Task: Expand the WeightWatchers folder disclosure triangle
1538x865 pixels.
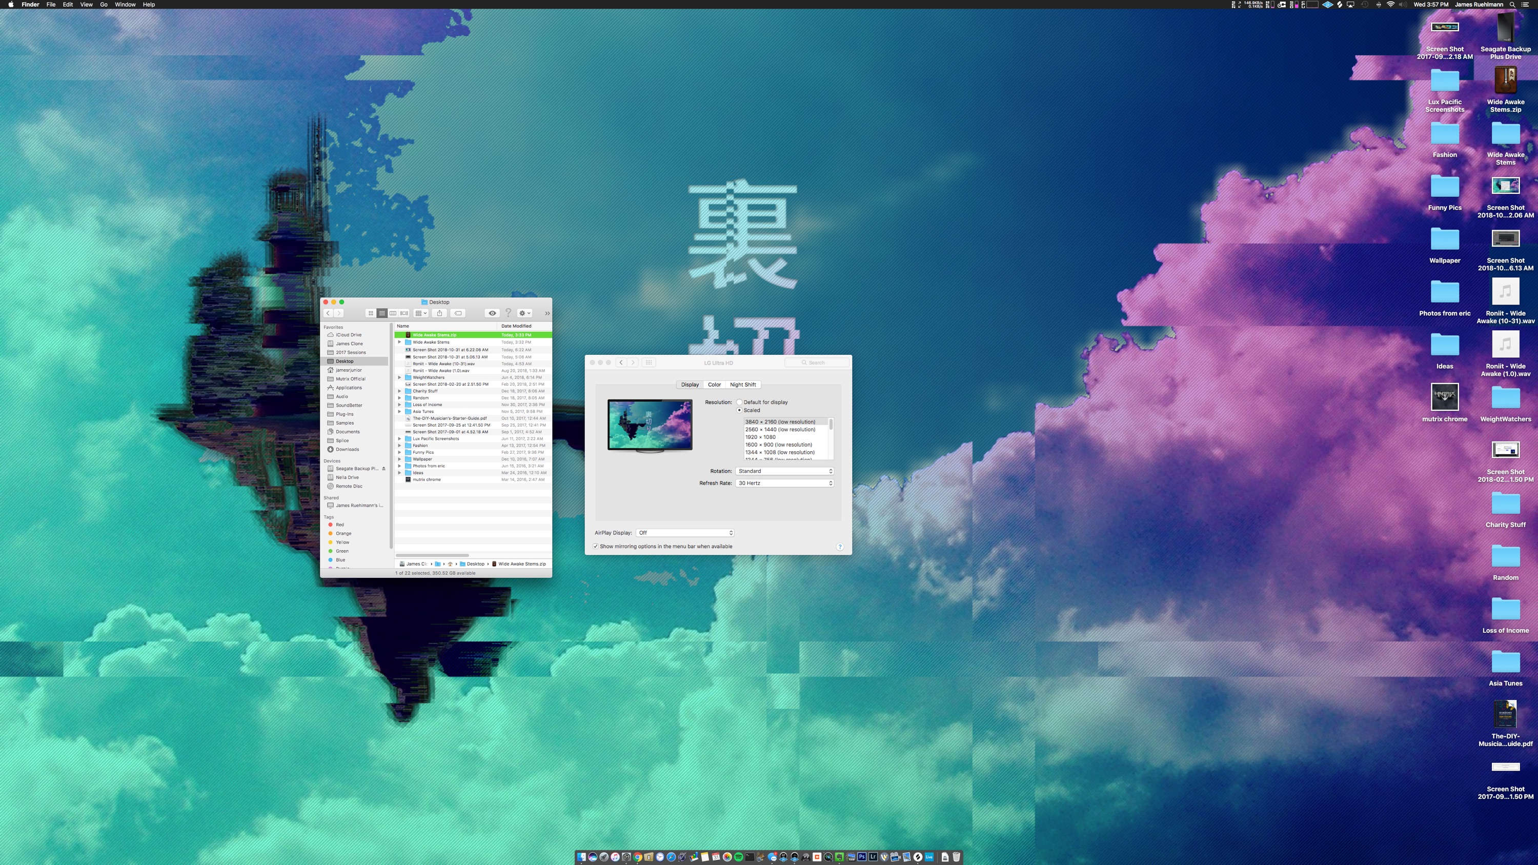Action: 399,378
